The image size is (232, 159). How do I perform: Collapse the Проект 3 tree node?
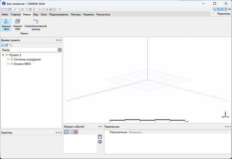click(x=3, y=55)
